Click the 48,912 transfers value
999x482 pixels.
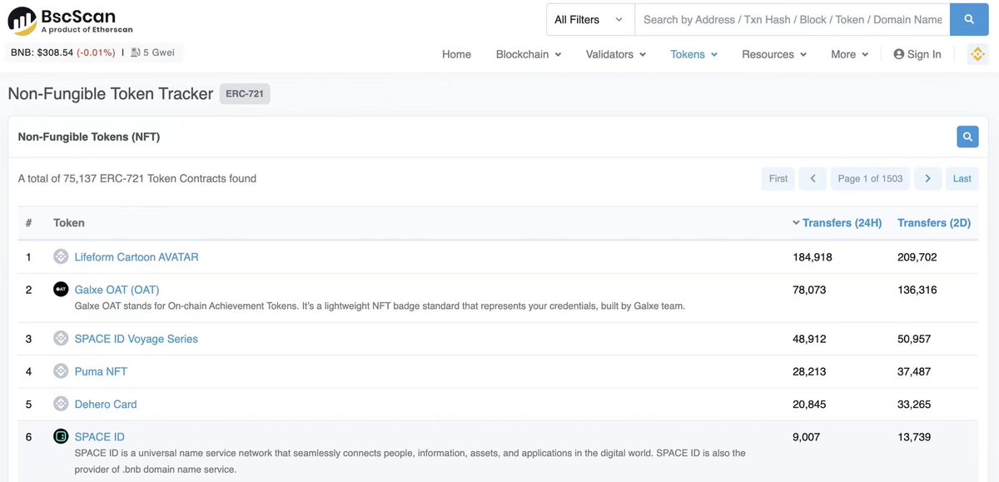pyautogui.click(x=809, y=339)
